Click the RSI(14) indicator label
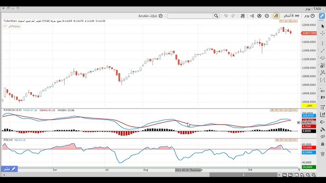Screen dimensions: 326x183 coord(8,140)
